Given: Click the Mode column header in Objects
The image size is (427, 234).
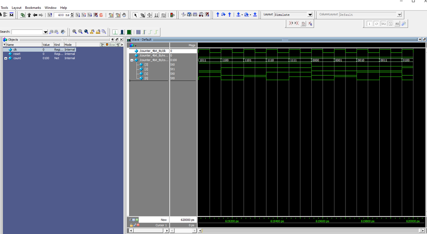Looking at the screenshot, I should pyautogui.click(x=70, y=44).
